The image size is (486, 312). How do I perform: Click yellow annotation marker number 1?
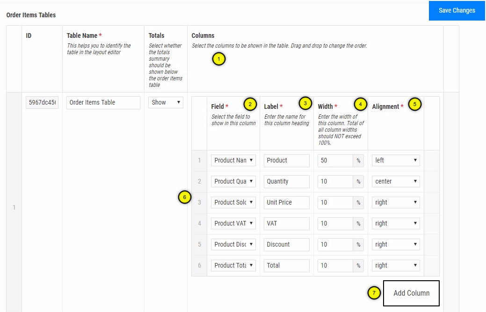(219, 59)
